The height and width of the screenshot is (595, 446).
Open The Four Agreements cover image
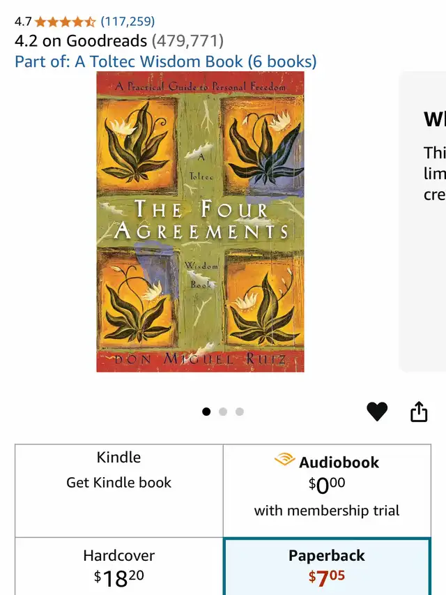200,222
